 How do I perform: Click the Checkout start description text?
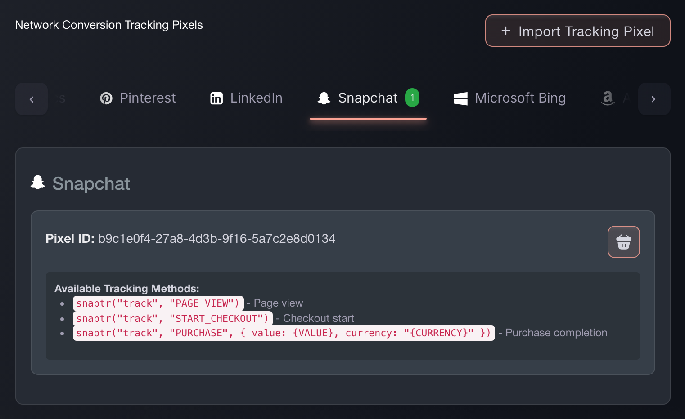[x=318, y=318]
